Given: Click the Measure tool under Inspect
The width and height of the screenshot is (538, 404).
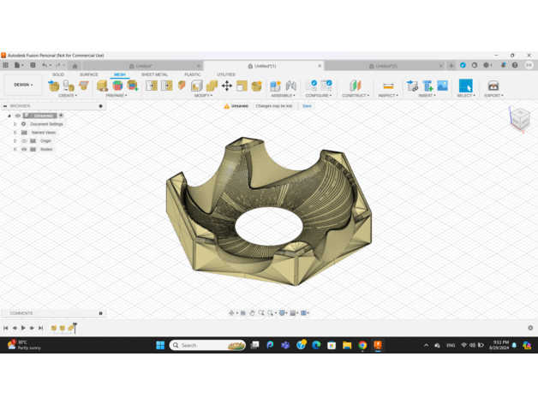Looking at the screenshot, I should (x=388, y=86).
